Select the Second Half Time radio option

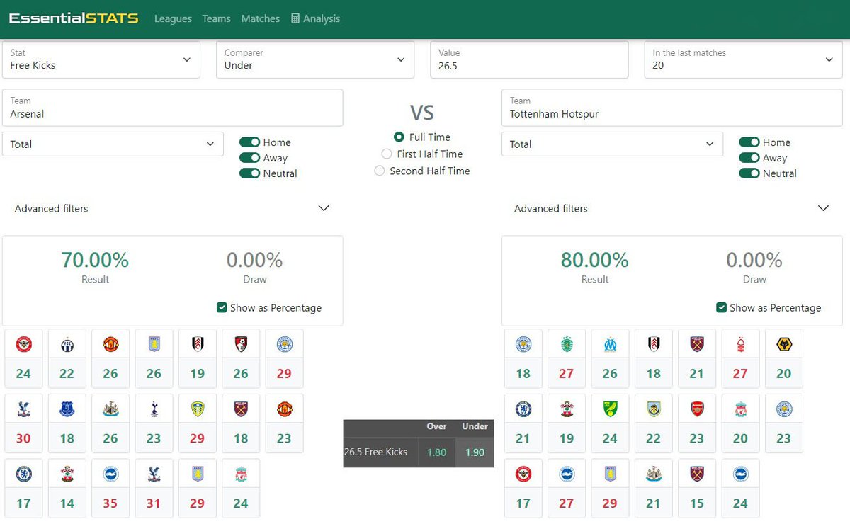pyautogui.click(x=380, y=171)
